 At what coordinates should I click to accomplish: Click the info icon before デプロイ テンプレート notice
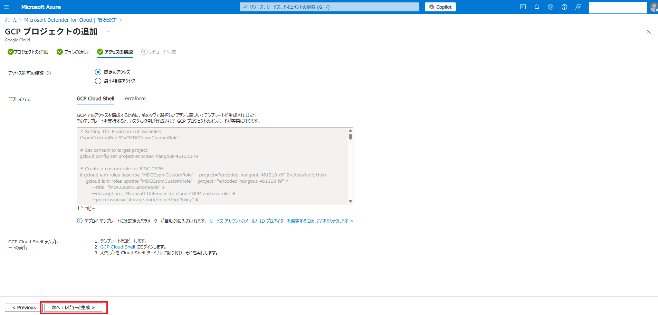80,221
